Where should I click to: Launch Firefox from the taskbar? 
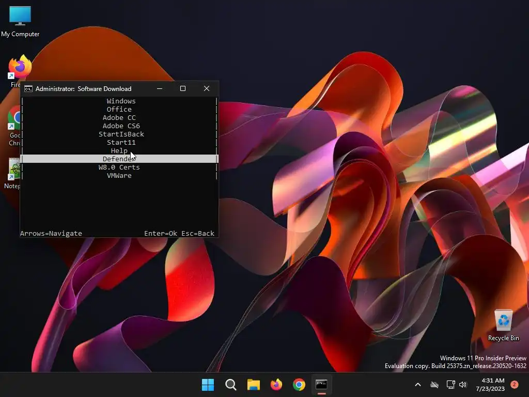click(x=276, y=385)
